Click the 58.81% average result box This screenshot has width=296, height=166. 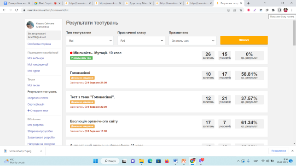[249, 75]
